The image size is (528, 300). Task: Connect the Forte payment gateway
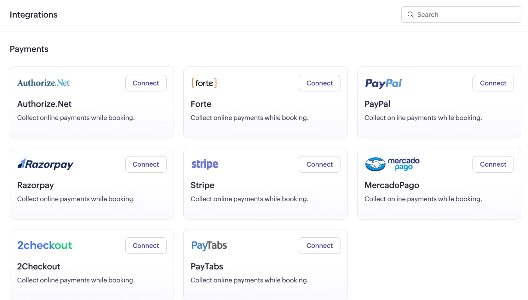(x=319, y=83)
